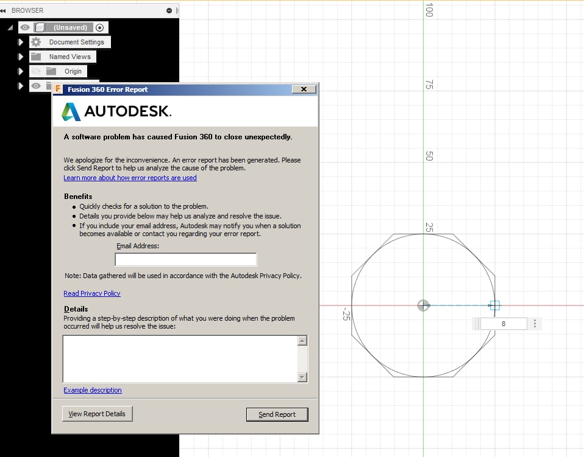Expand the Document Settings node
This screenshot has height=457, width=584.
(21, 42)
